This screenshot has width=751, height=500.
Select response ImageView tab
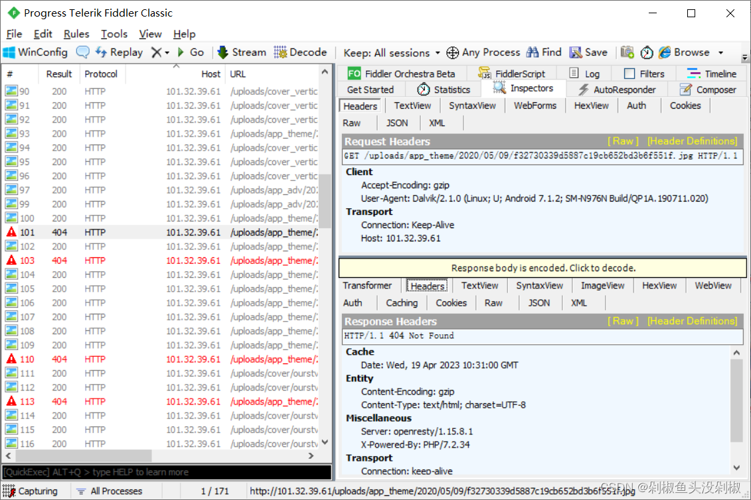click(602, 286)
